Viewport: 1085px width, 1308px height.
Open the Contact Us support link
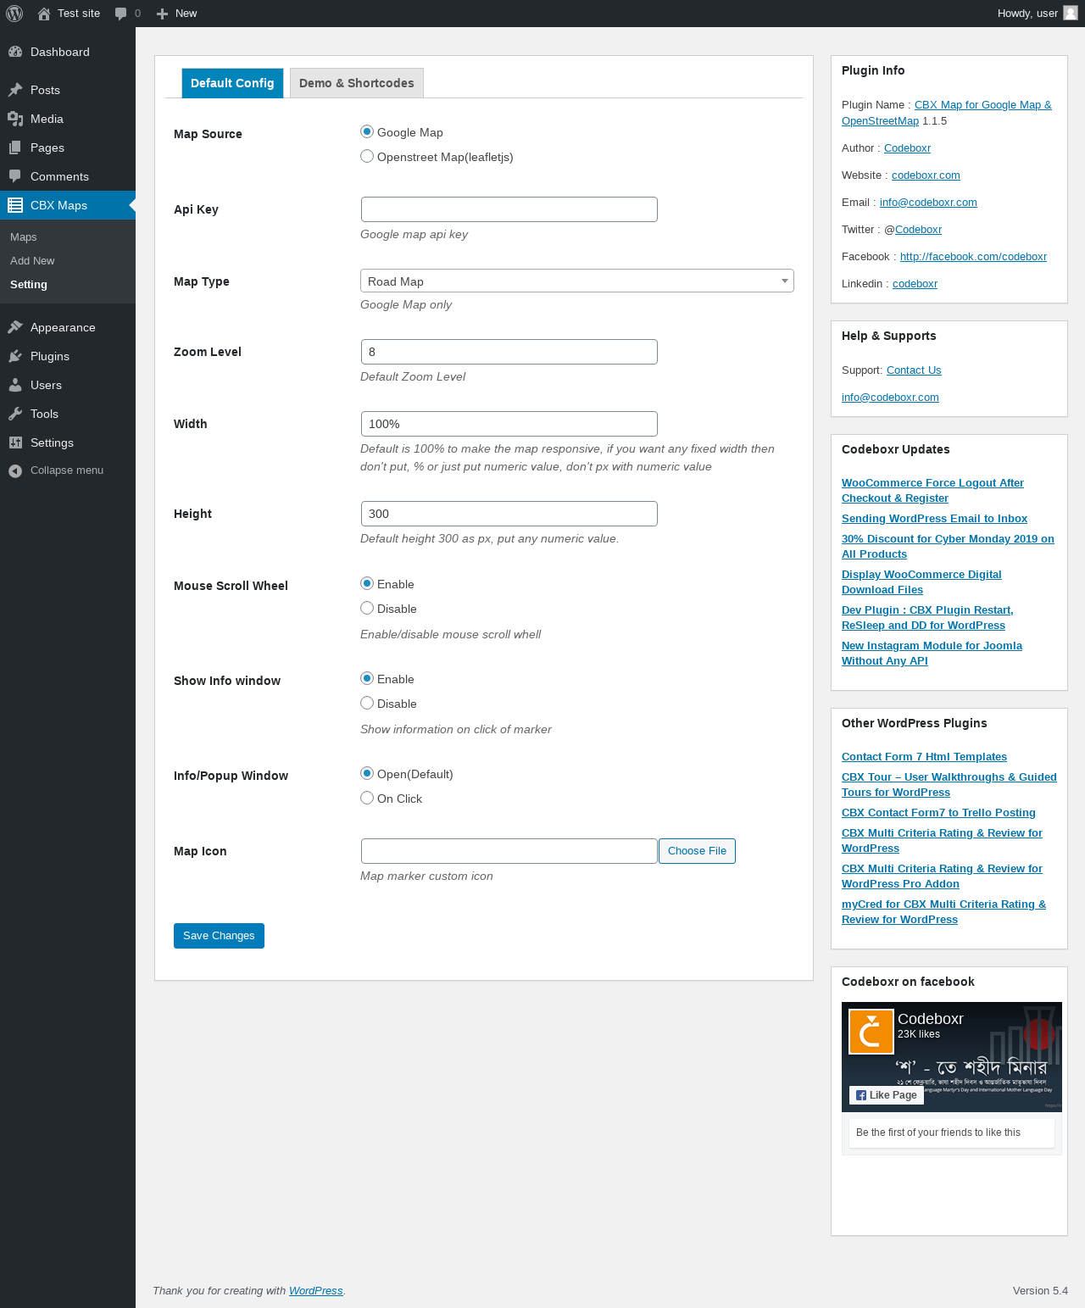click(914, 370)
